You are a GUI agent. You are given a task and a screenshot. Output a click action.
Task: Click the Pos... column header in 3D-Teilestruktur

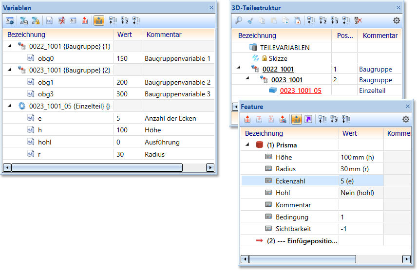(344, 36)
